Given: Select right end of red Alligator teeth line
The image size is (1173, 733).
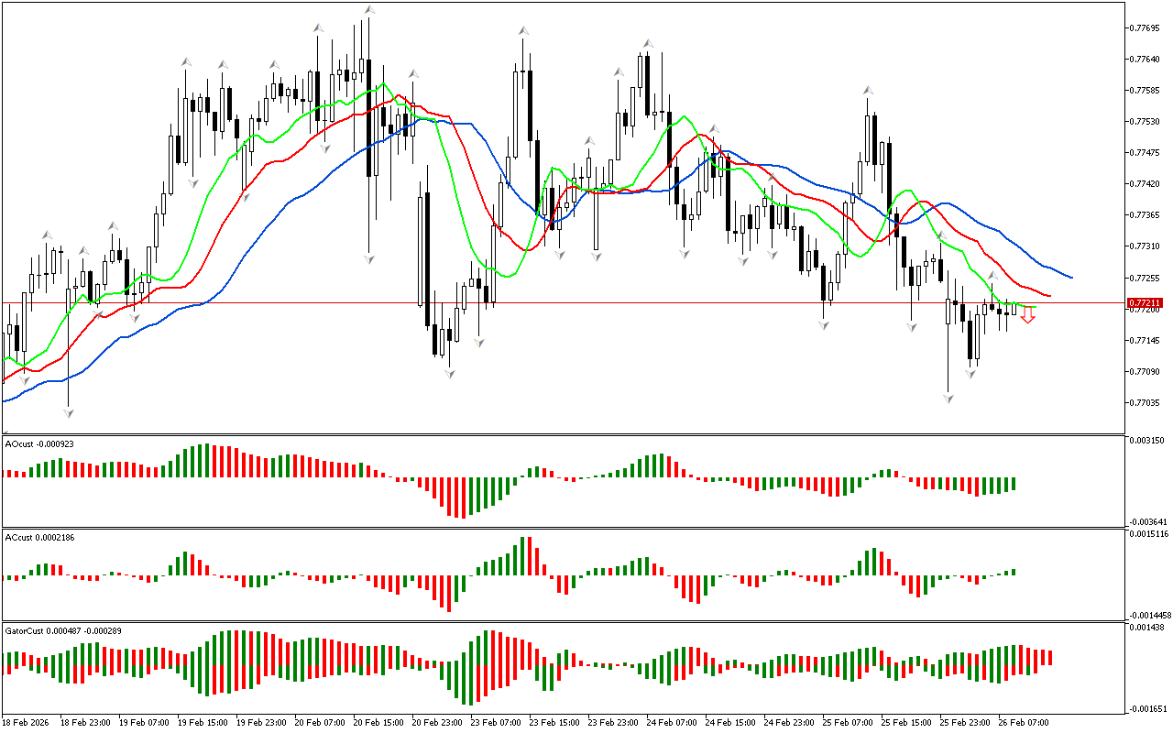Looking at the screenshot, I should coord(1048,296).
